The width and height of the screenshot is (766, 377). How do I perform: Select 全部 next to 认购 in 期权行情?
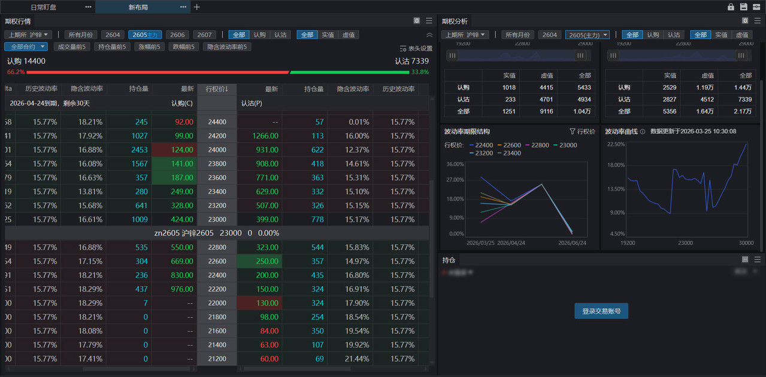pos(239,35)
